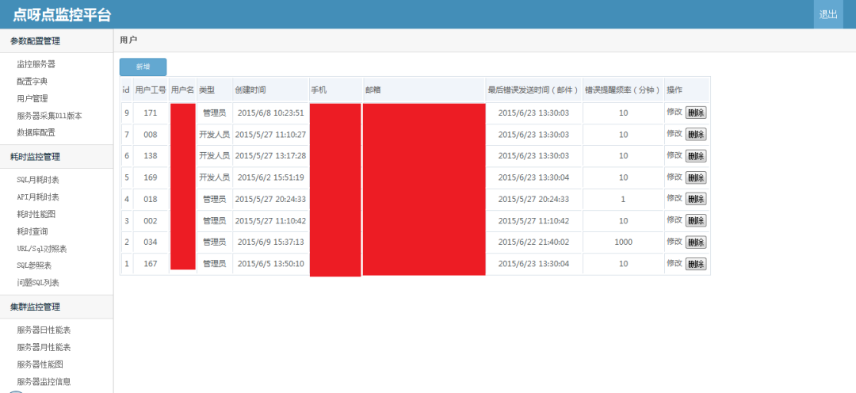Collapse the 参数配置管理 section header
The image size is (856, 393).
pyautogui.click(x=35, y=41)
